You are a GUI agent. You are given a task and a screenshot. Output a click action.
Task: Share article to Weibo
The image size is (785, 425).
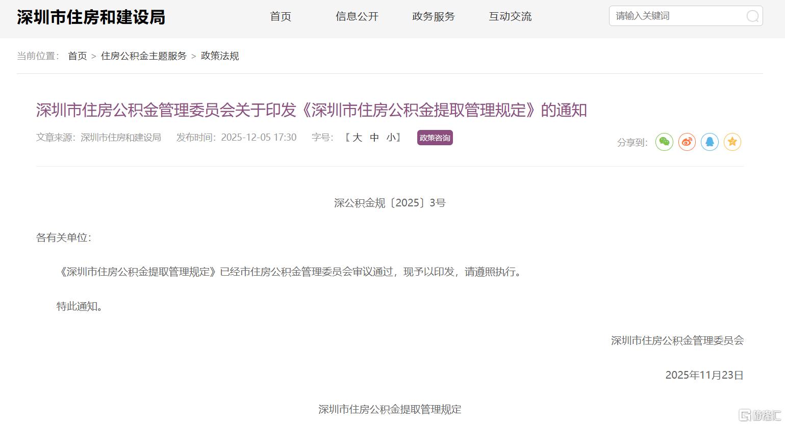[687, 142]
